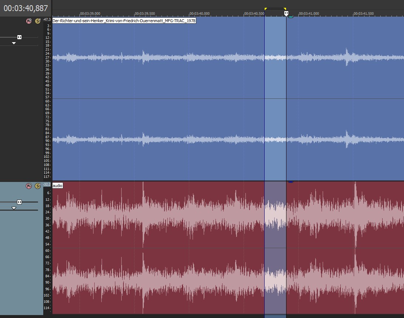Mute the Der-Richter-und-sein-Henker audio track

[29, 21]
